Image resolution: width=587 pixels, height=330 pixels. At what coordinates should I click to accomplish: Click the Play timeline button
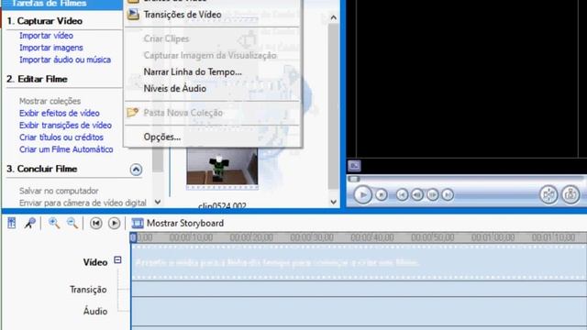click(114, 224)
